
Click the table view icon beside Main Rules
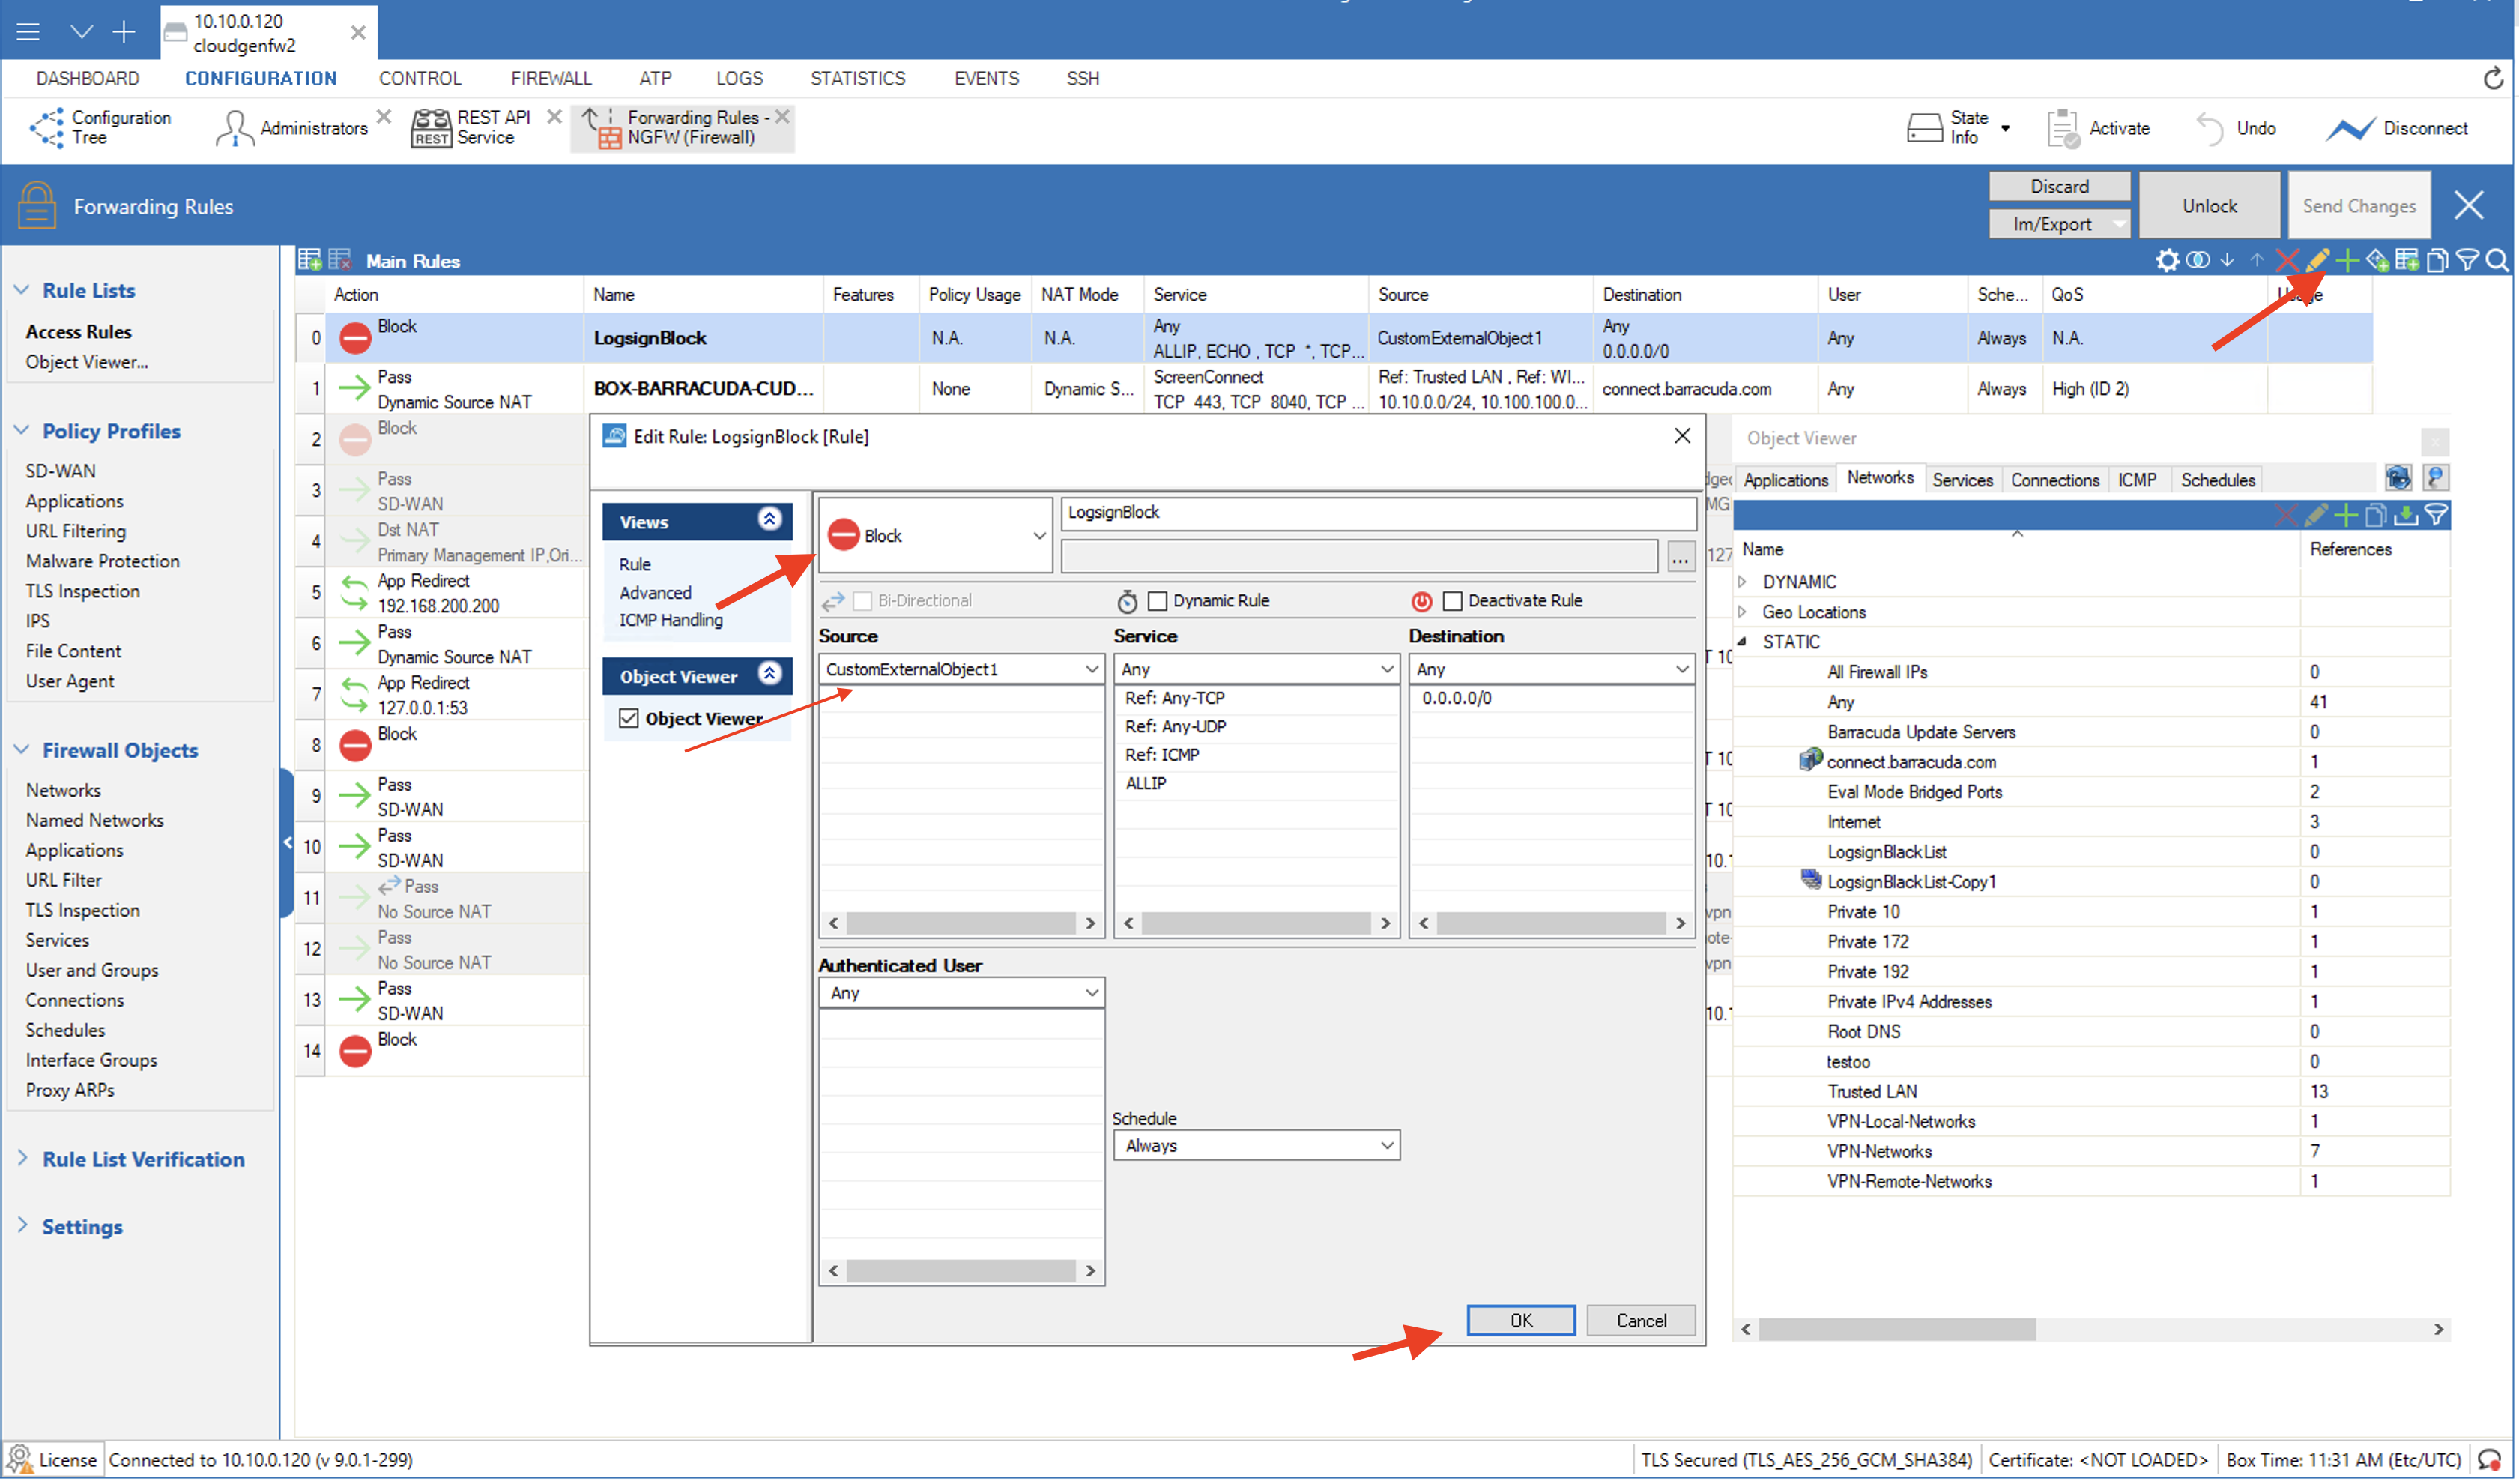[309, 260]
